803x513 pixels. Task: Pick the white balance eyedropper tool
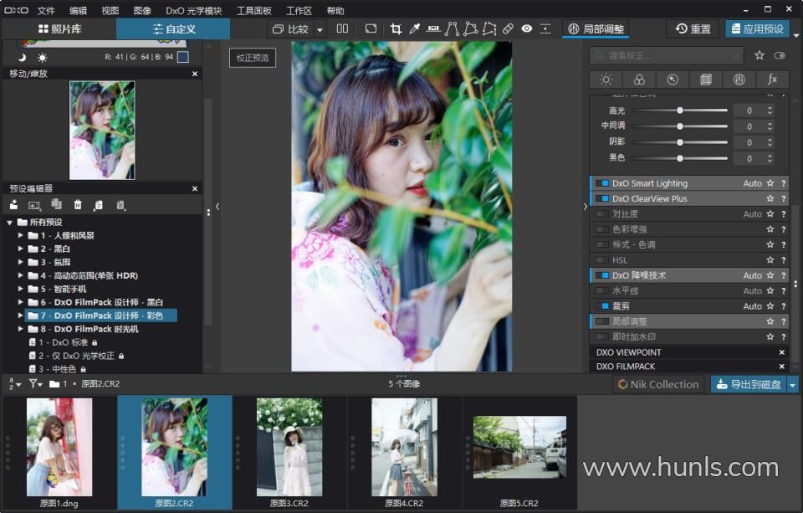point(414,29)
